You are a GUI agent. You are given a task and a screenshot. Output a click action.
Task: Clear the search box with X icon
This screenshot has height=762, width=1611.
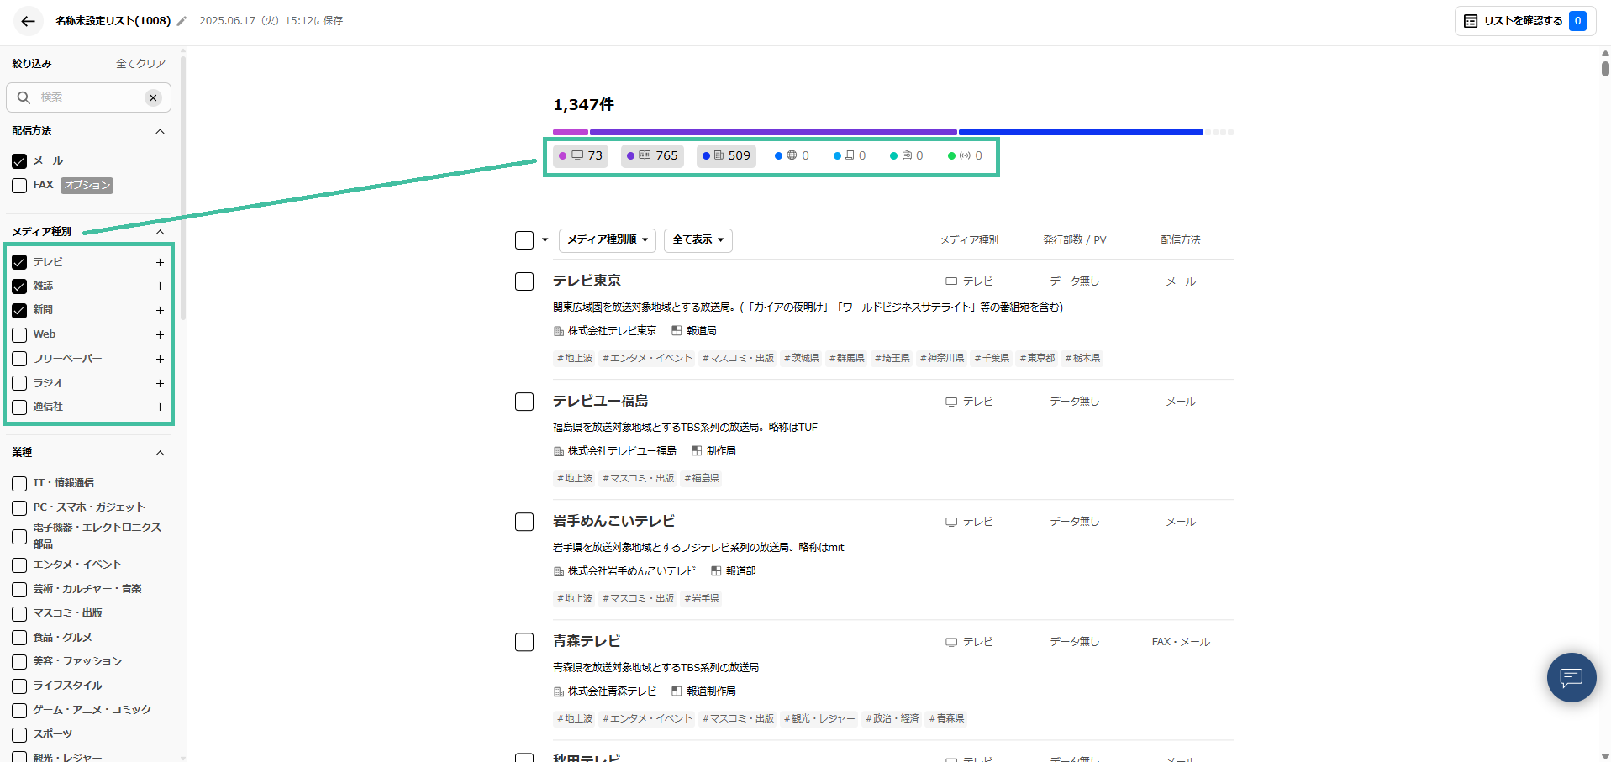coord(153,97)
